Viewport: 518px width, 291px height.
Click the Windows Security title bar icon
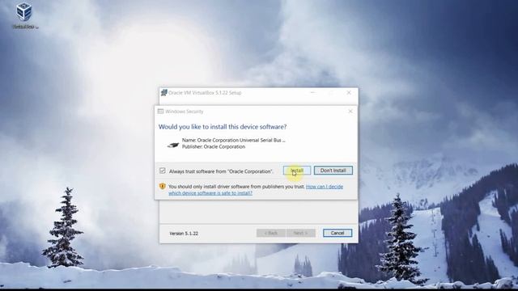(160, 112)
